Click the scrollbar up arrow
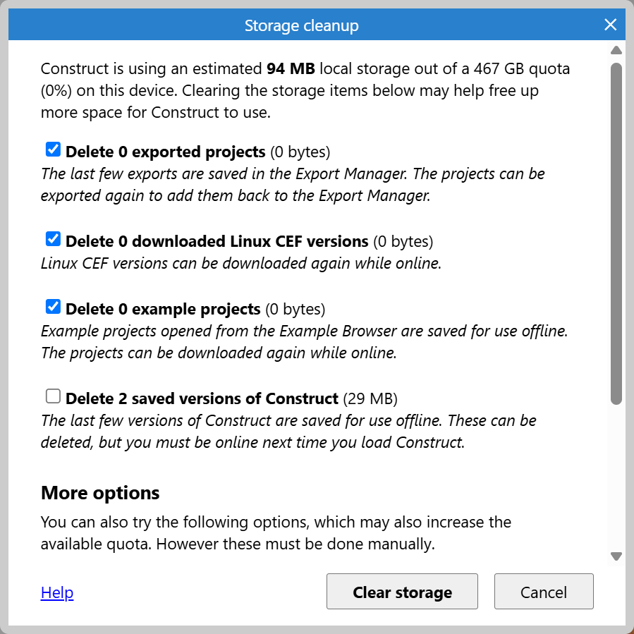This screenshot has height=634, width=634. 616,50
